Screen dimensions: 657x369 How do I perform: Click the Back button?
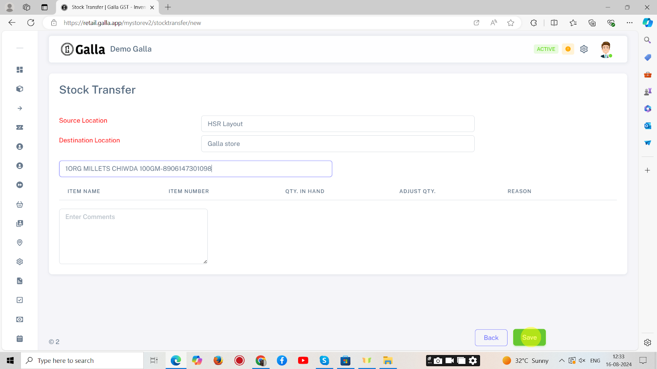[491, 338]
